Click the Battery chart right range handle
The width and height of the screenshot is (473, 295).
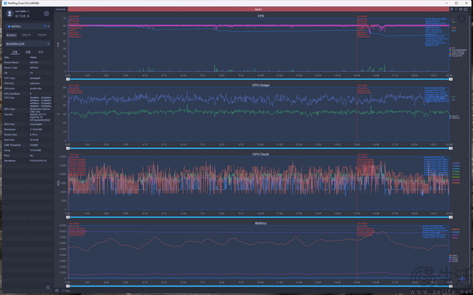point(451,286)
